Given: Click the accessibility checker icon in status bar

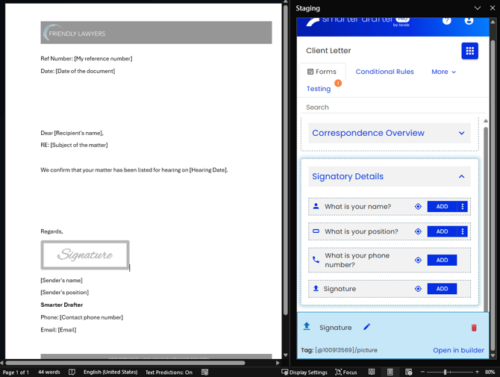Looking at the screenshot, I should pyautogui.click(x=204, y=373).
